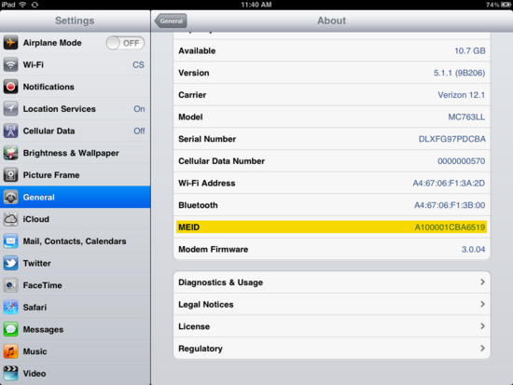Tap the Location Services arrow icon
Viewport: 513px width, 385px height.
pos(10,109)
